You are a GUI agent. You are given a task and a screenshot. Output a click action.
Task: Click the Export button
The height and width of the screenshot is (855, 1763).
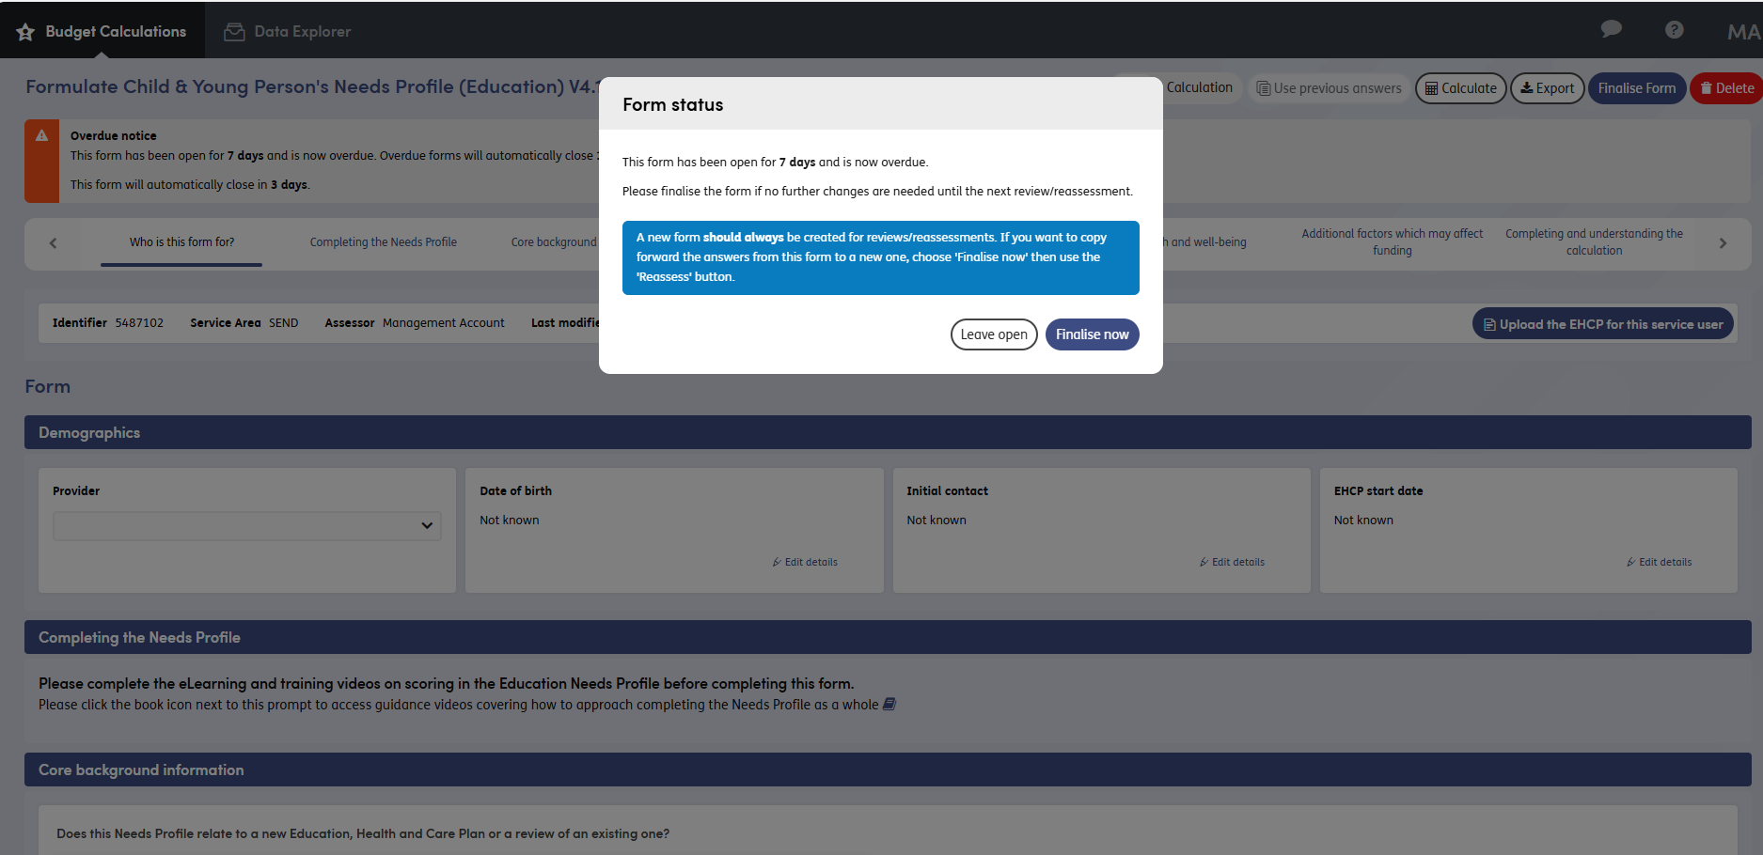(1547, 88)
